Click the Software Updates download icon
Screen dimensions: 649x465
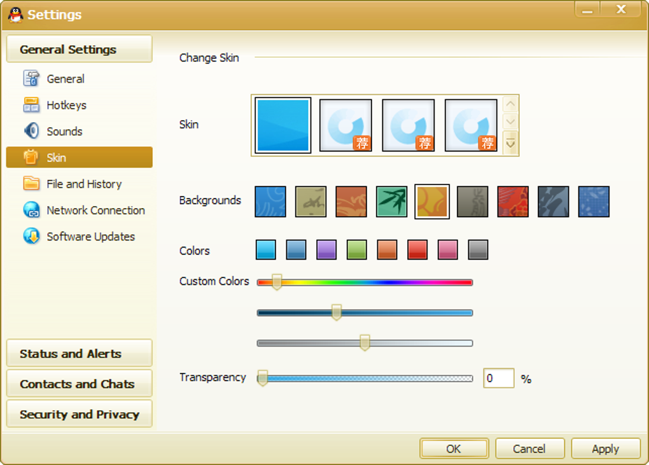[x=31, y=236]
